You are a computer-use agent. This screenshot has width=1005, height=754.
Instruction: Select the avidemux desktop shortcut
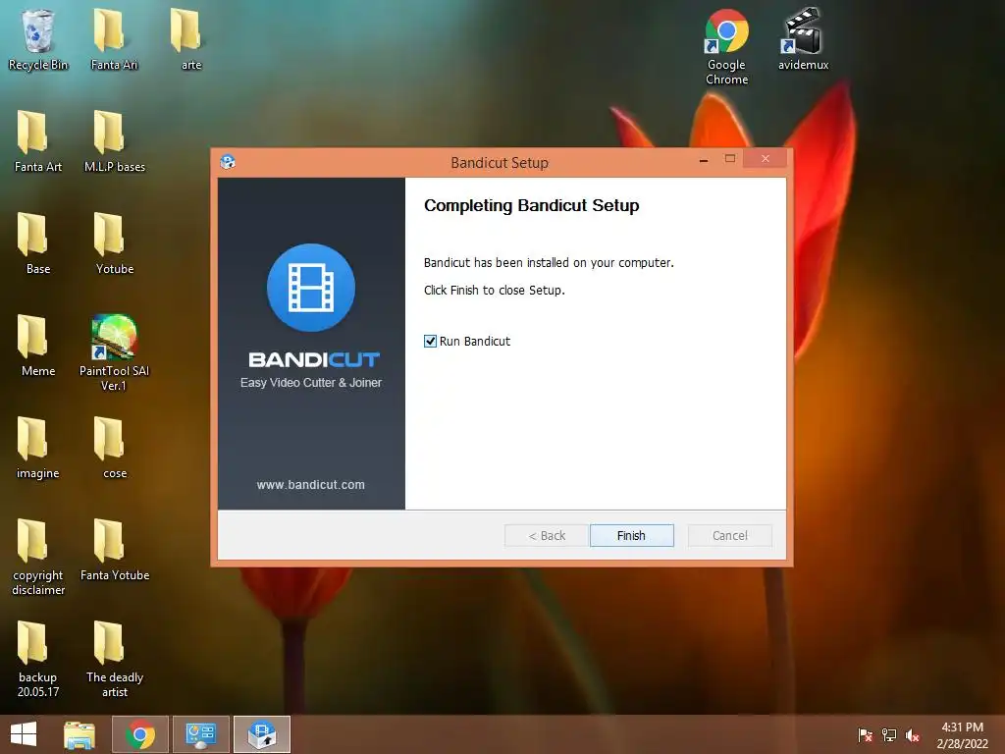pyautogui.click(x=803, y=39)
